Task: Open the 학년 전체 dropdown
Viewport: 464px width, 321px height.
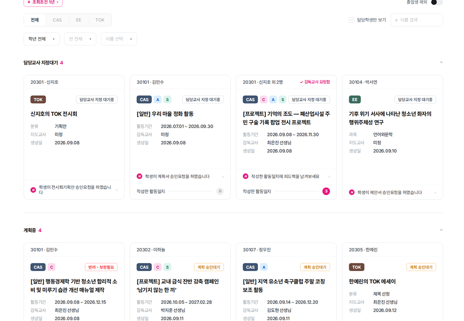Action: point(41,39)
